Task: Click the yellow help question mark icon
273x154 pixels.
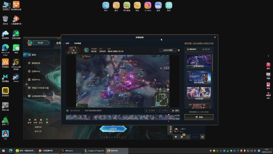Action: pyautogui.click(x=178, y=50)
